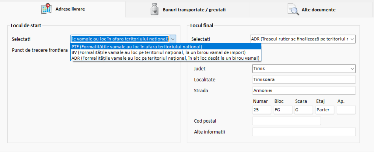Click the Alte informatii input field
This screenshot has width=374, height=152.
[x=304, y=132]
